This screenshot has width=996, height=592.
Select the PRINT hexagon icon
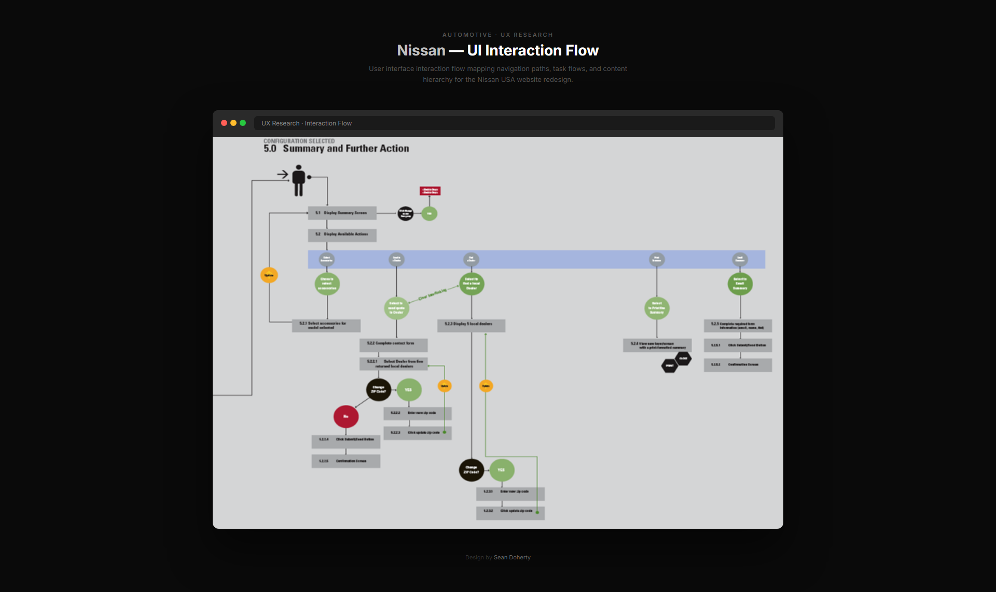[669, 365]
